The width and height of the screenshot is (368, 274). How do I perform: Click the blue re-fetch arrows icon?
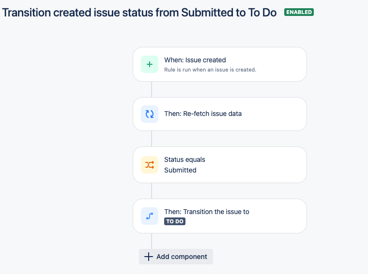150,114
